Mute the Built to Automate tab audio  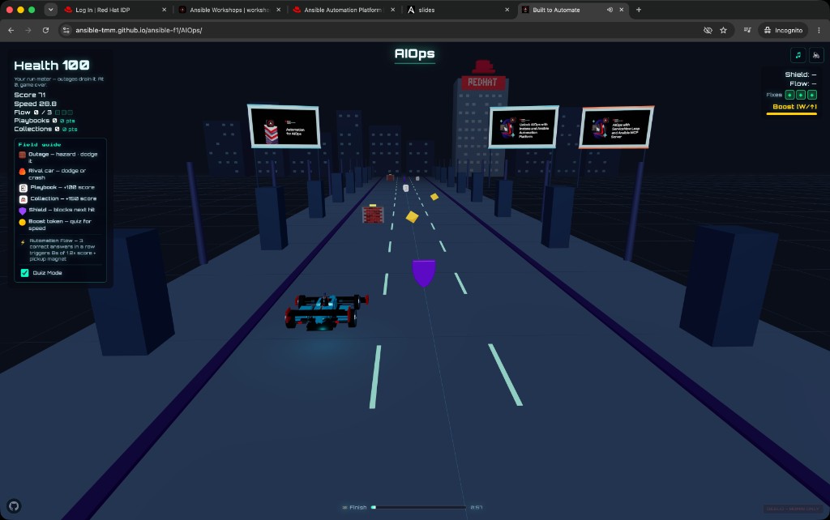[610, 10]
